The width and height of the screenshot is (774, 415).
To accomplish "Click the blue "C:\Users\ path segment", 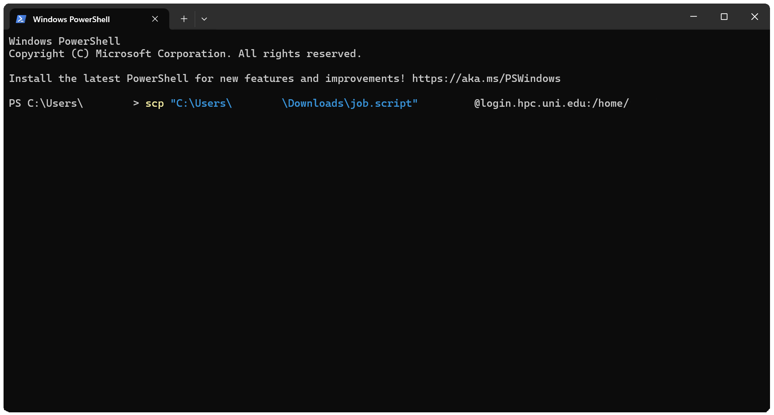I will 201,104.
